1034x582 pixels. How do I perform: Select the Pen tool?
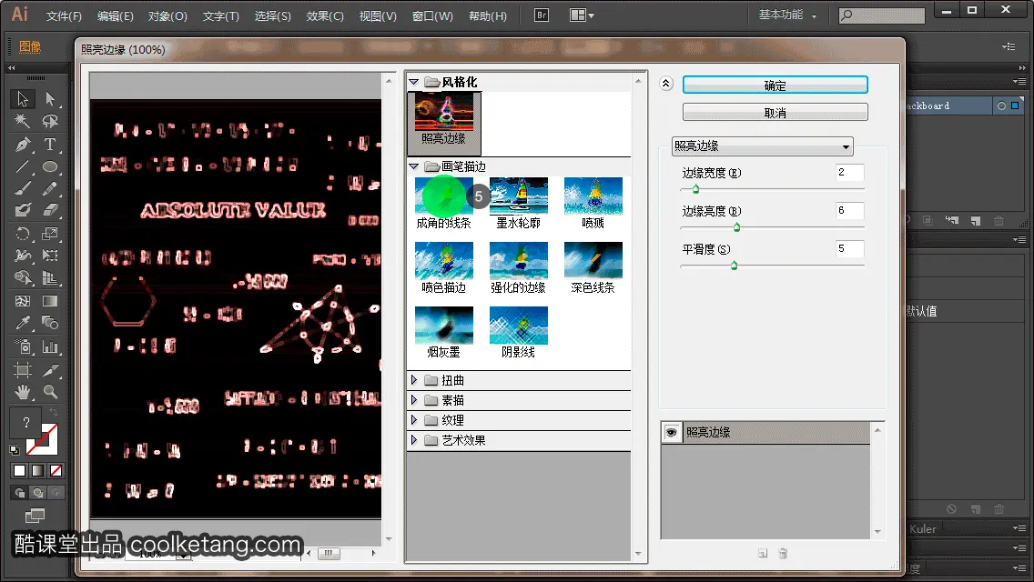pyautogui.click(x=23, y=144)
